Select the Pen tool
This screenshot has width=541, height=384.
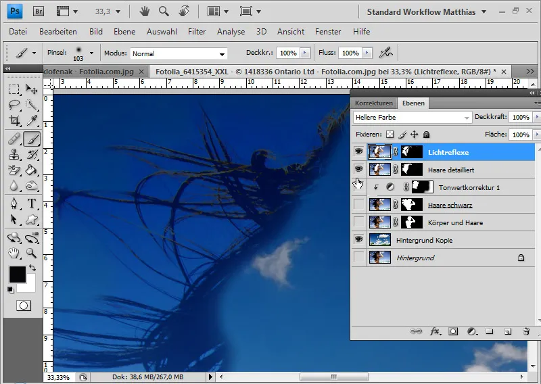14,203
